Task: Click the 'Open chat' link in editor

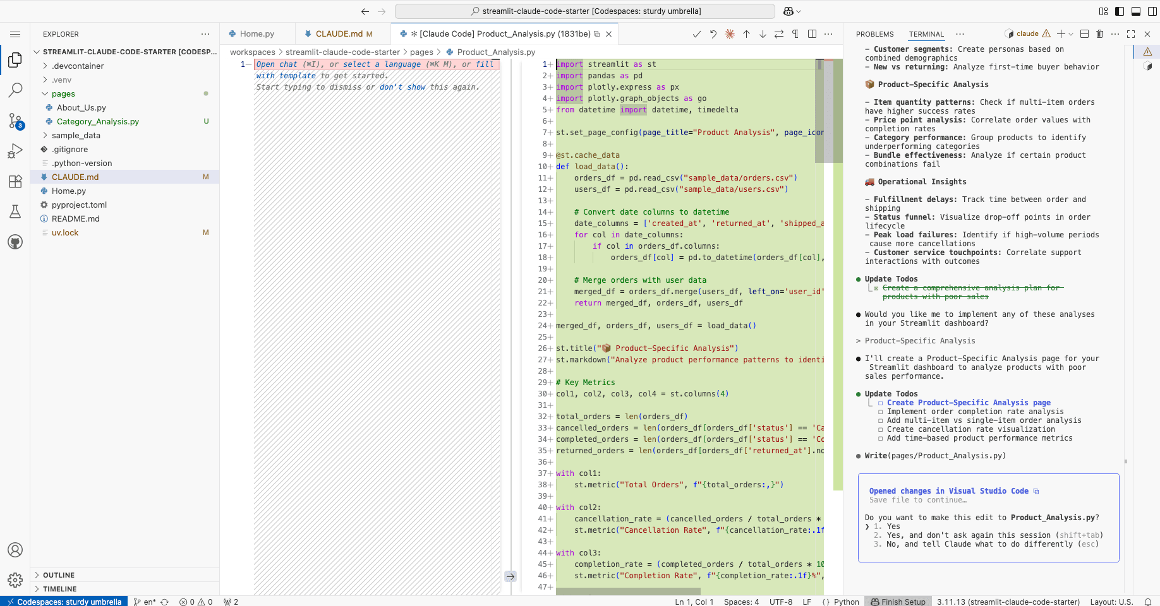Action: coord(276,64)
